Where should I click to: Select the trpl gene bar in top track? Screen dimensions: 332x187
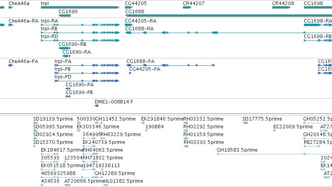tap(80, 7)
